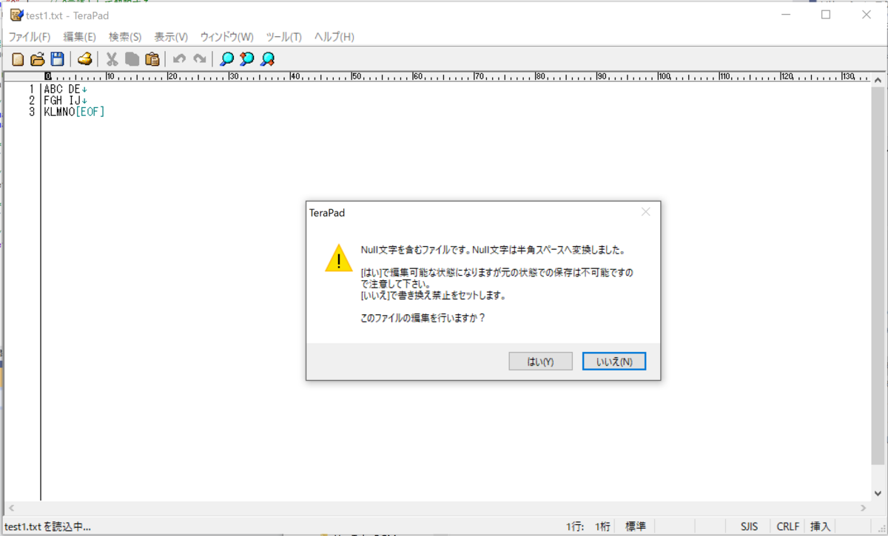Click the '1桁' column status
The width and height of the screenshot is (888, 536).
click(x=602, y=526)
